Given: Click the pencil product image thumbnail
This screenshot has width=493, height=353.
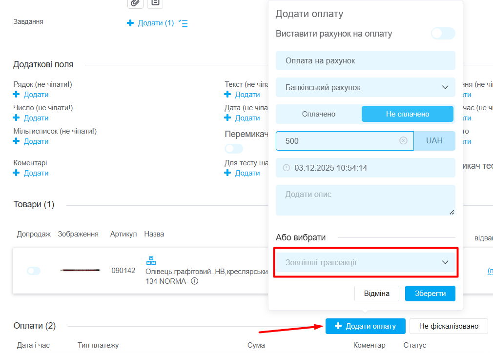Looking at the screenshot, I should click(x=80, y=270).
